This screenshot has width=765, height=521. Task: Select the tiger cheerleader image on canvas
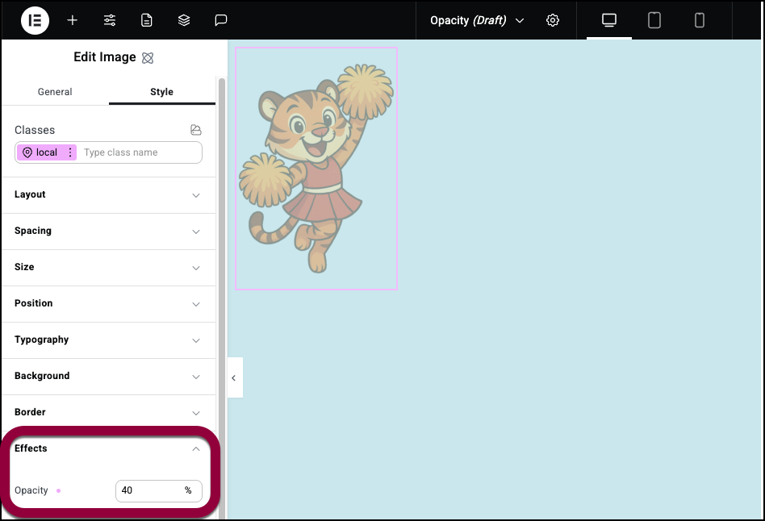coord(316,169)
